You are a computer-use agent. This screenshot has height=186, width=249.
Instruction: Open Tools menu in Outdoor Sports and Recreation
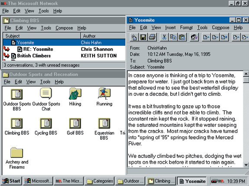click(x=45, y=82)
